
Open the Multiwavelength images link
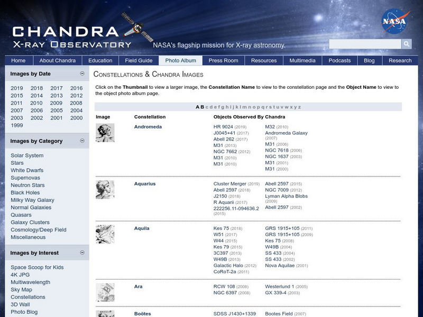pos(31,282)
